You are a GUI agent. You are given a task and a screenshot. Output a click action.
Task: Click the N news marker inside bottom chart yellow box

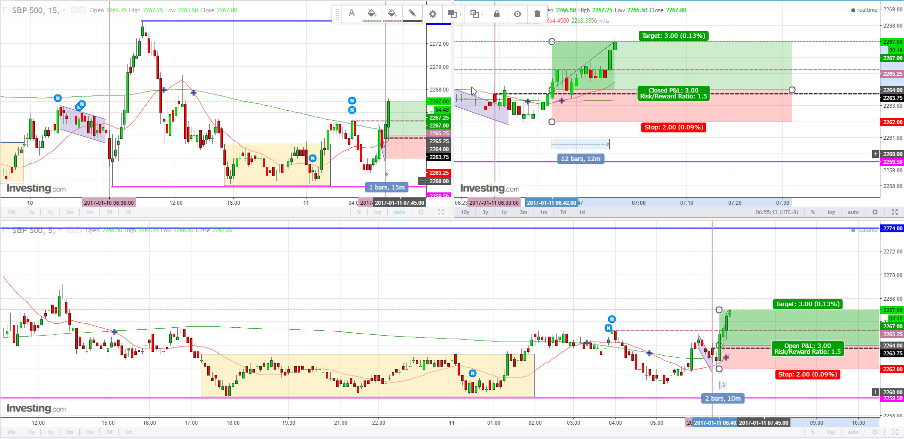tap(472, 374)
